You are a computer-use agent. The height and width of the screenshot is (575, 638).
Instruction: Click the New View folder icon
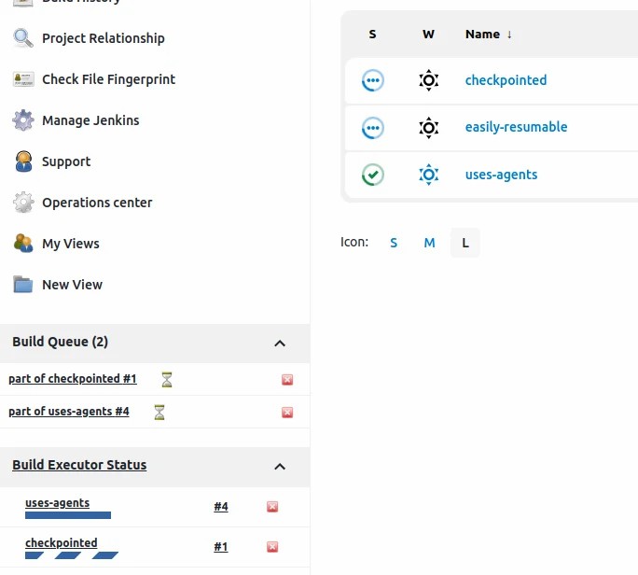[x=23, y=285]
